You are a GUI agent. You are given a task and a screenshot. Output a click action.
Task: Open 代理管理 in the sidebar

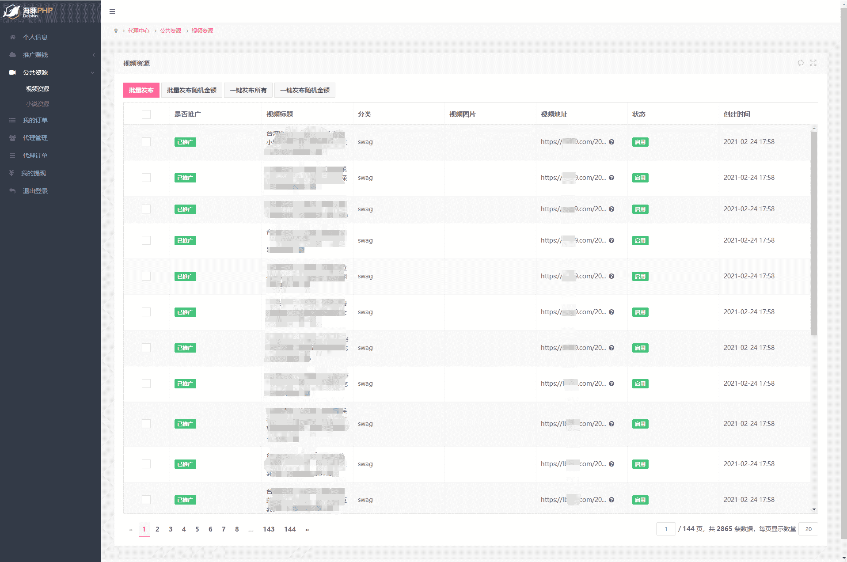[x=35, y=138]
